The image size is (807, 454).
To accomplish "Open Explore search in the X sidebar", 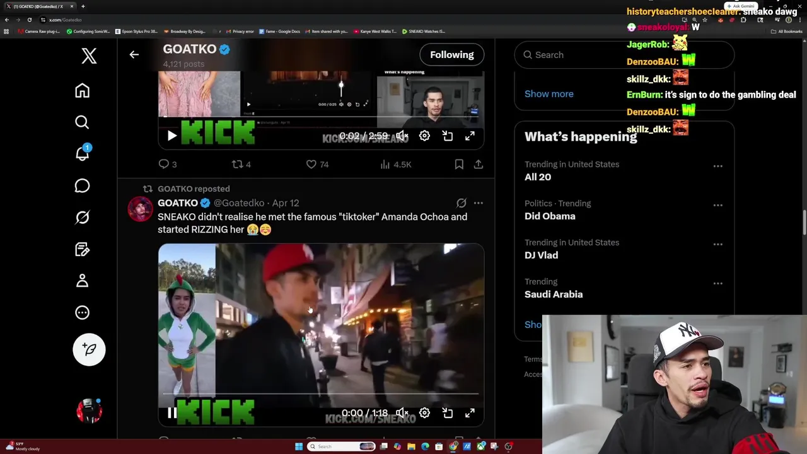I will [x=82, y=122].
